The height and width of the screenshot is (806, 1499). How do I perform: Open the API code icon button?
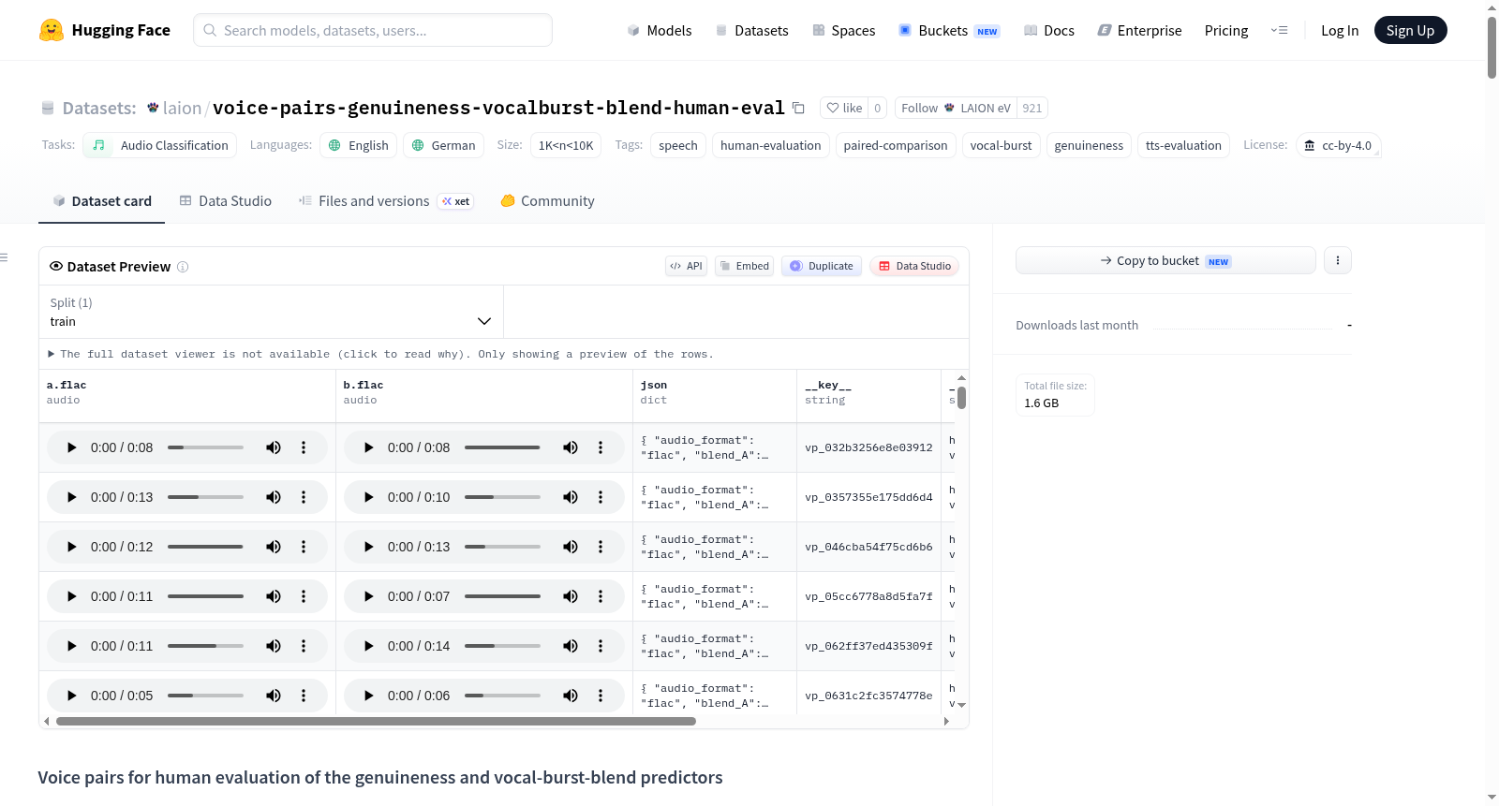point(686,266)
